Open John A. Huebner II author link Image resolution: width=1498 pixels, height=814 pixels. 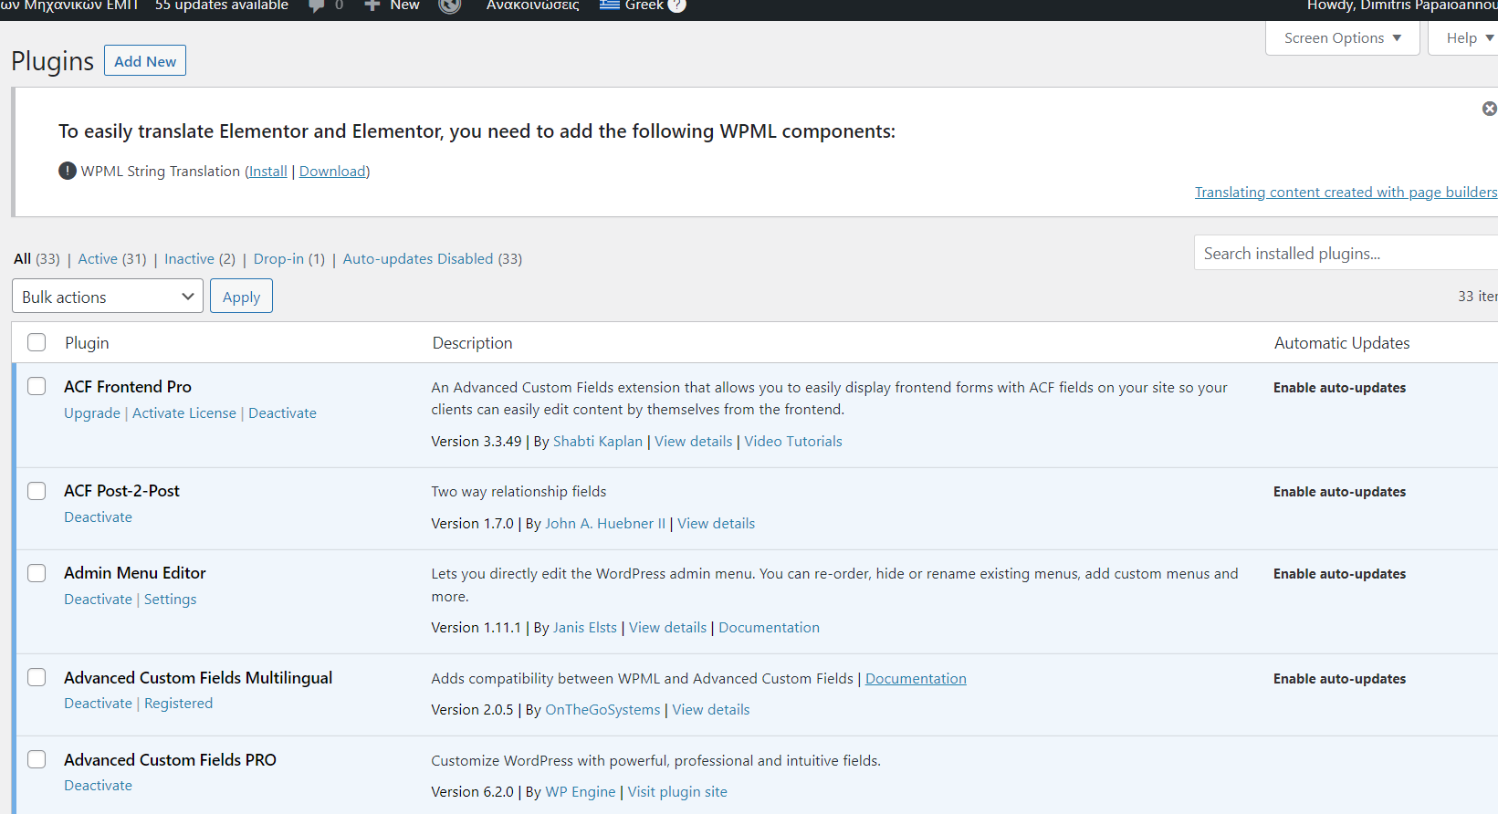click(605, 524)
